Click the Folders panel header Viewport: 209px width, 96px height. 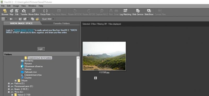pos(42,54)
